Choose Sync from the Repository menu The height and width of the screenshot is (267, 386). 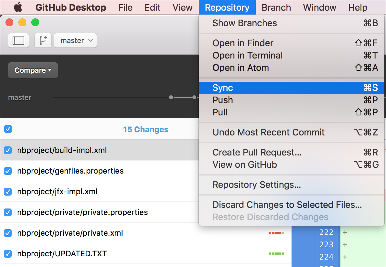(x=292, y=88)
